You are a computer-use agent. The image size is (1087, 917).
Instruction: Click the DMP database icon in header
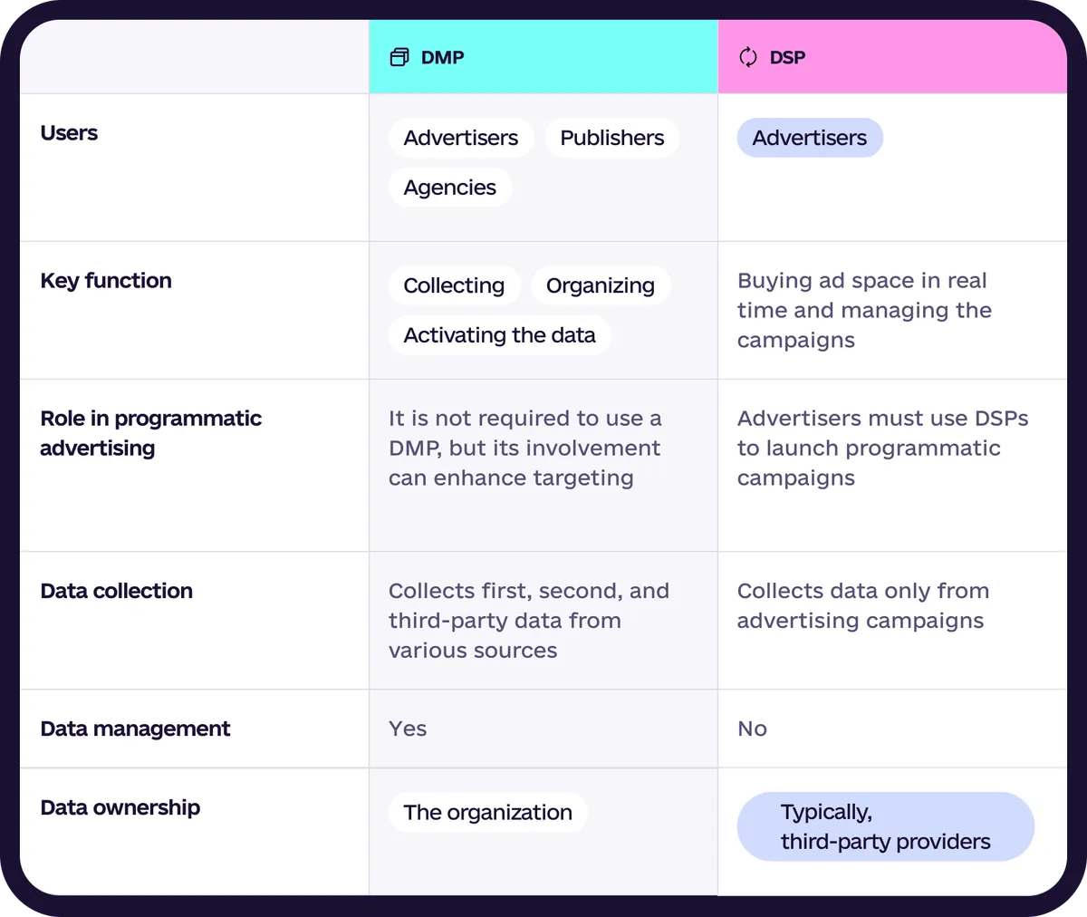point(399,57)
